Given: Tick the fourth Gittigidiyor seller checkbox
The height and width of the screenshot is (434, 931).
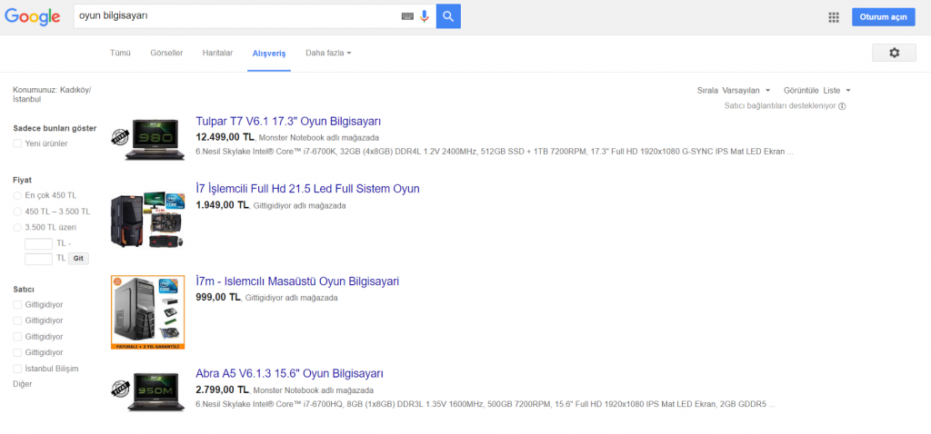Looking at the screenshot, I should [17, 353].
